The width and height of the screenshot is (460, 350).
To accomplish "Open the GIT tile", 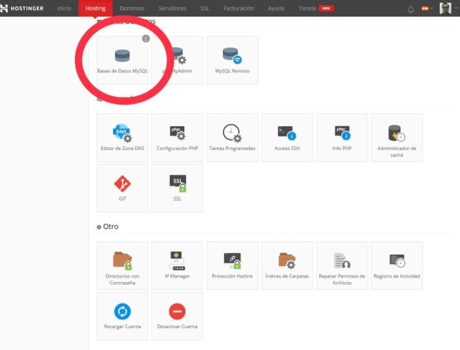I will 122,188.
